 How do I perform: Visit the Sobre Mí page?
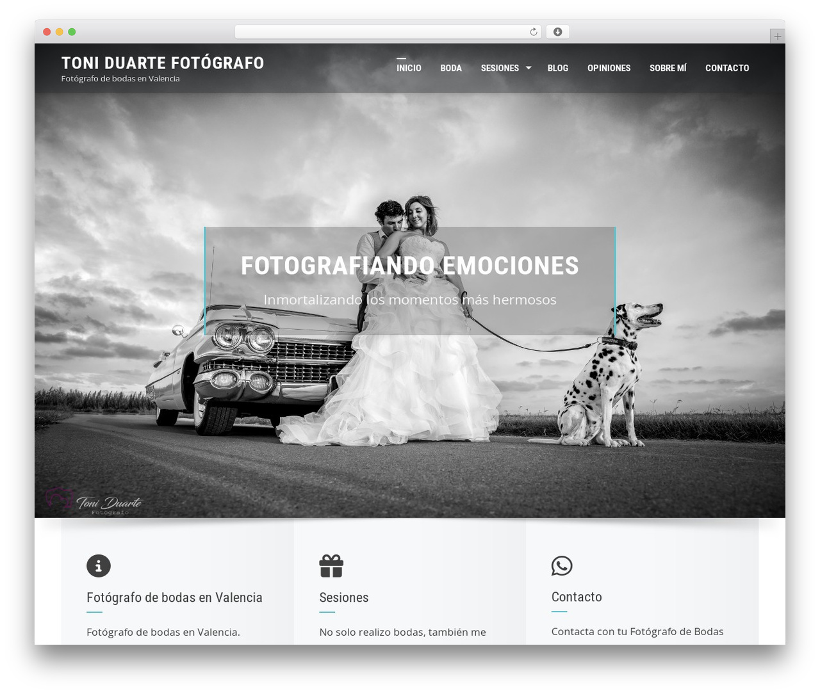click(668, 68)
